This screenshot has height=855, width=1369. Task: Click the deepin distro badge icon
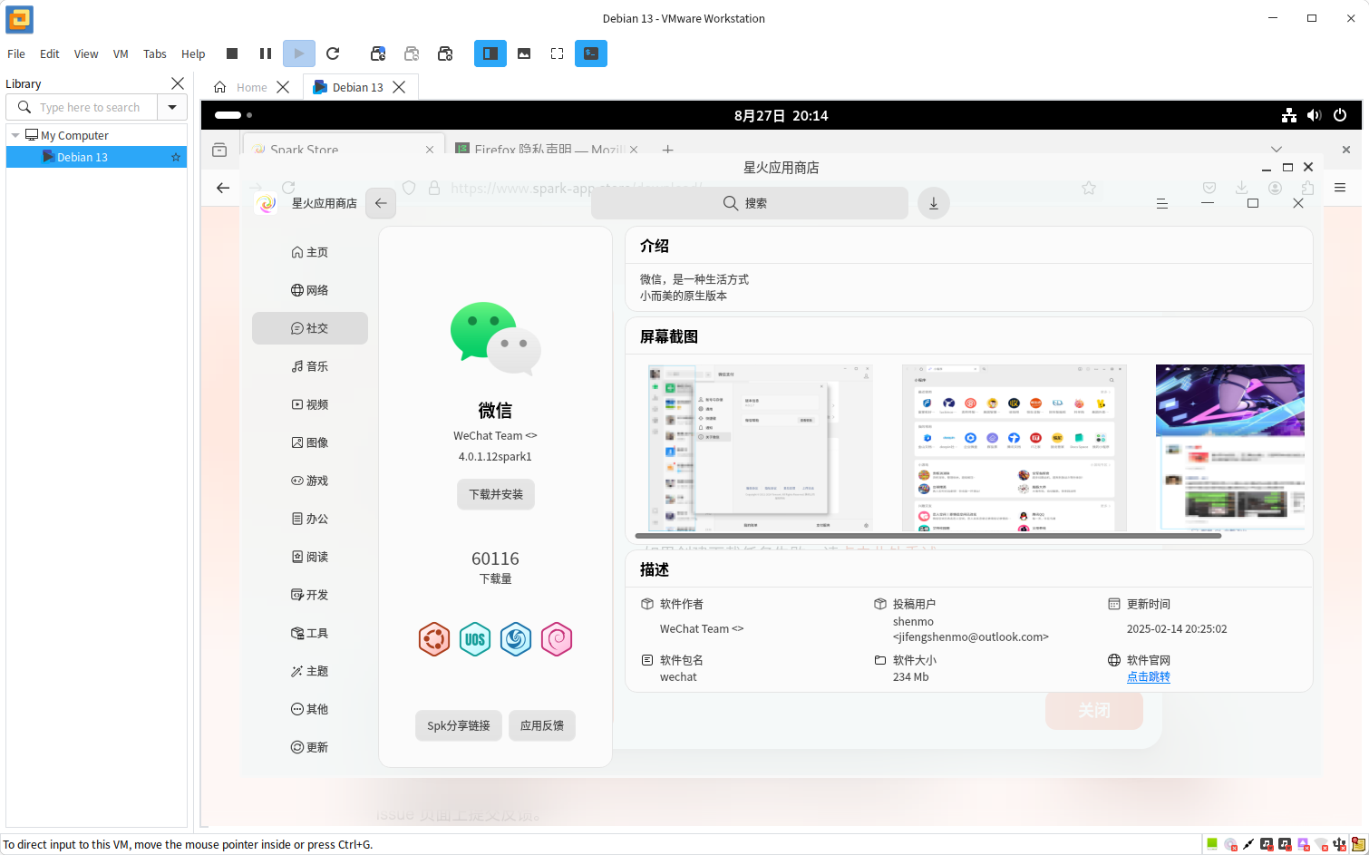[x=516, y=639]
